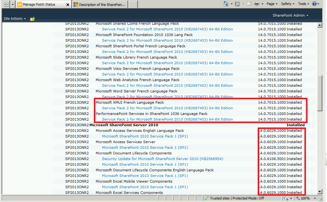
Task: Open Service Pack 2 link under XMUI French Language Pack
Action: (x=167, y=108)
